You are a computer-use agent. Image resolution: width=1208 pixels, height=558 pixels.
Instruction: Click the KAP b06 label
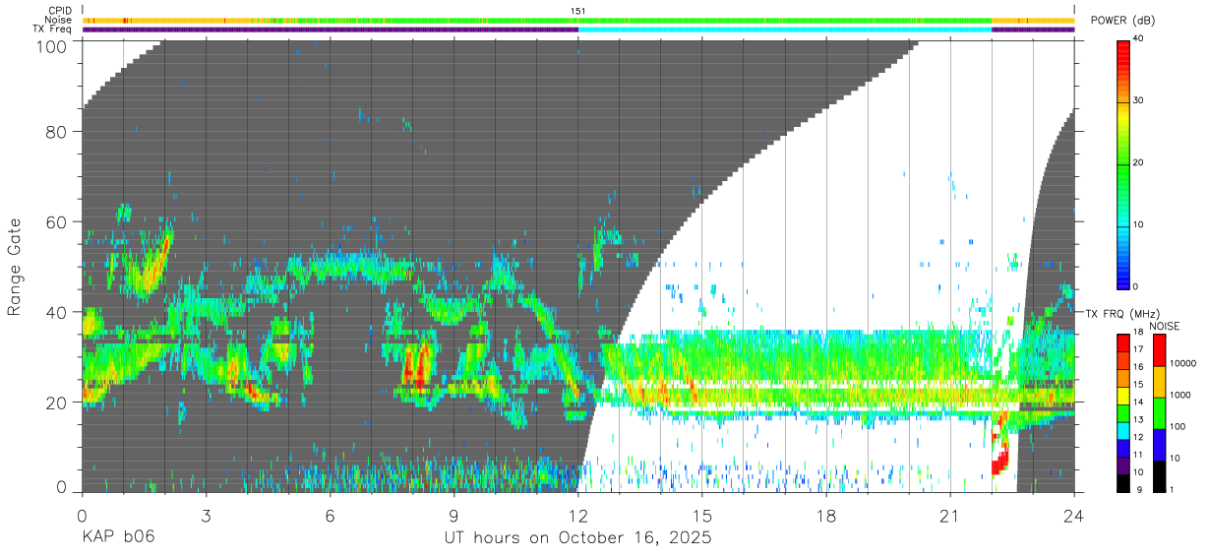click(118, 538)
